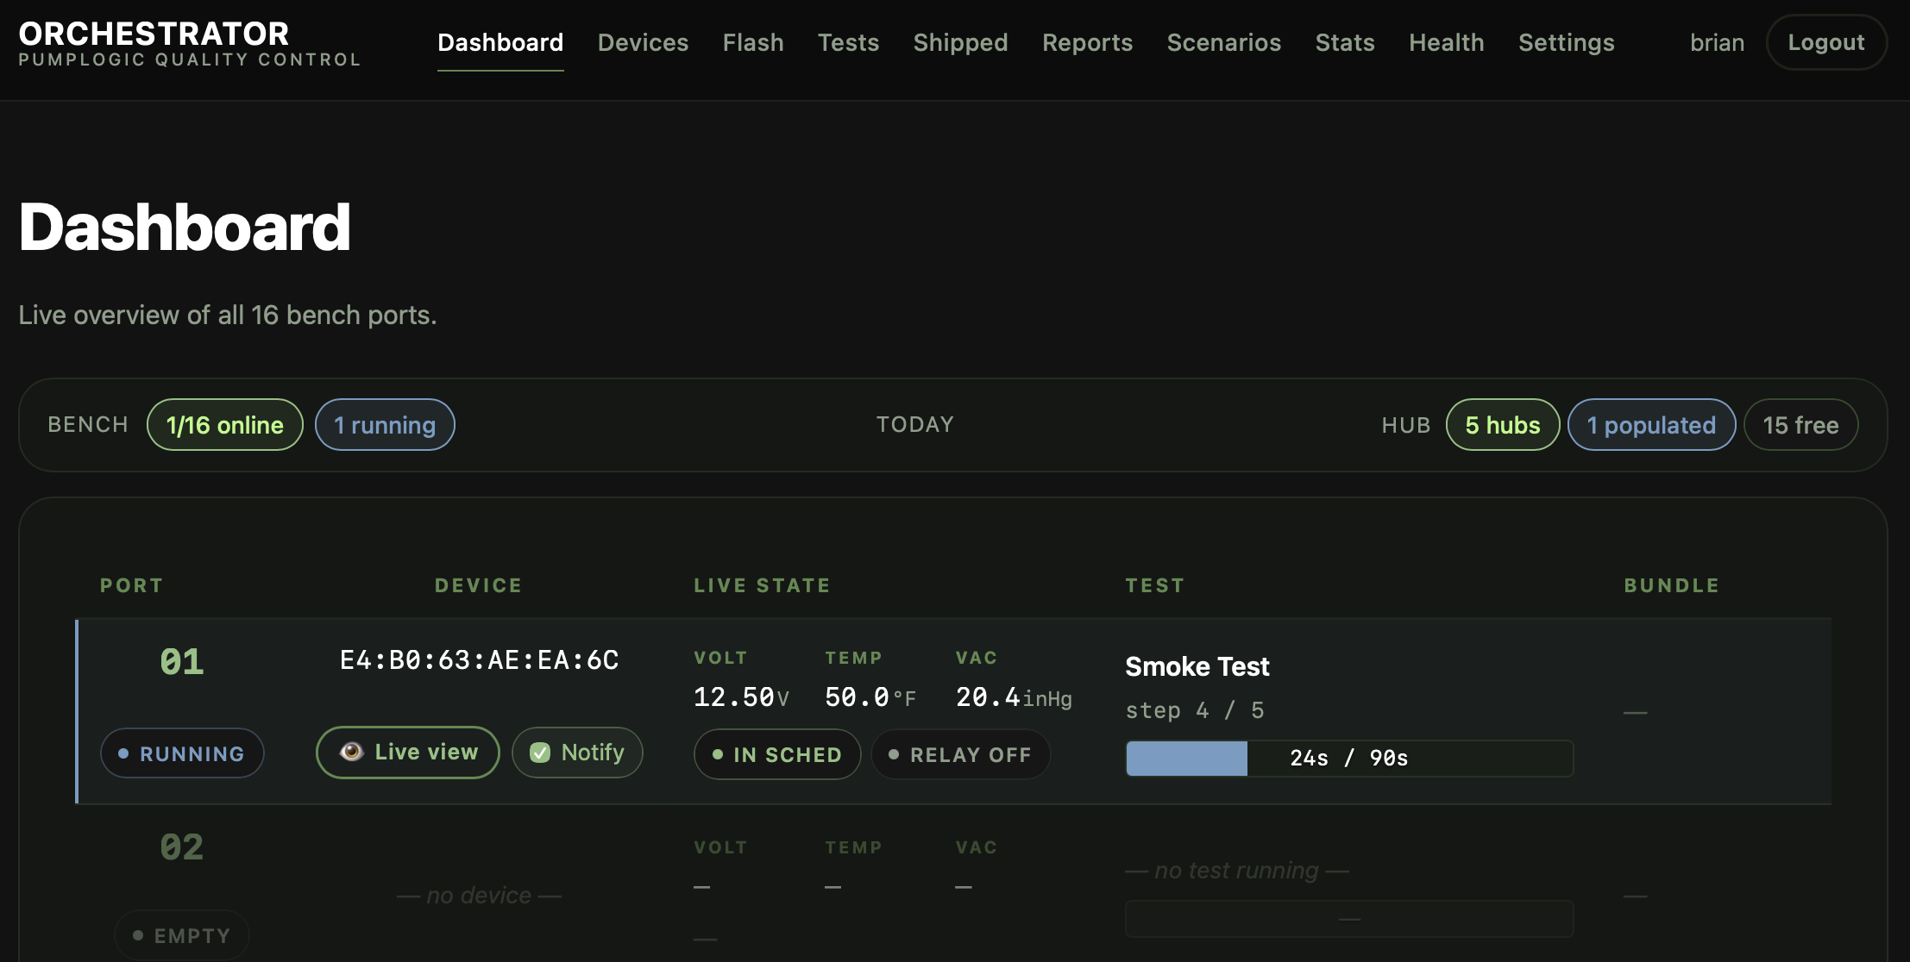Click the MAC address E4:B0:63:AE:EA:6C
The height and width of the screenshot is (962, 1910).
(x=480, y=660)
